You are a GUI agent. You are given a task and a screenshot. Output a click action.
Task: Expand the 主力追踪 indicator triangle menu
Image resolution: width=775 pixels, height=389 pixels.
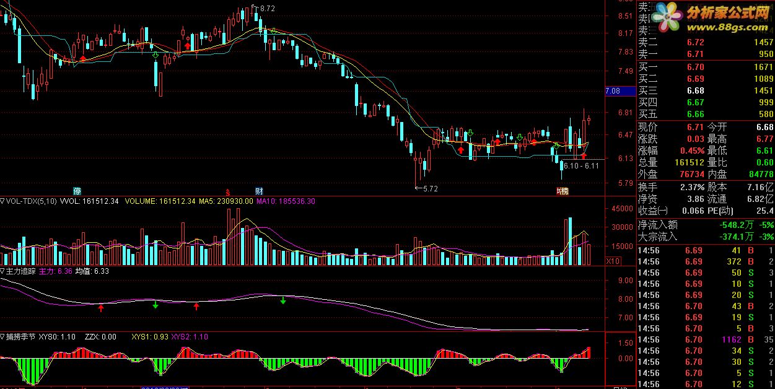pyautogui.click(x=3, y=271)
